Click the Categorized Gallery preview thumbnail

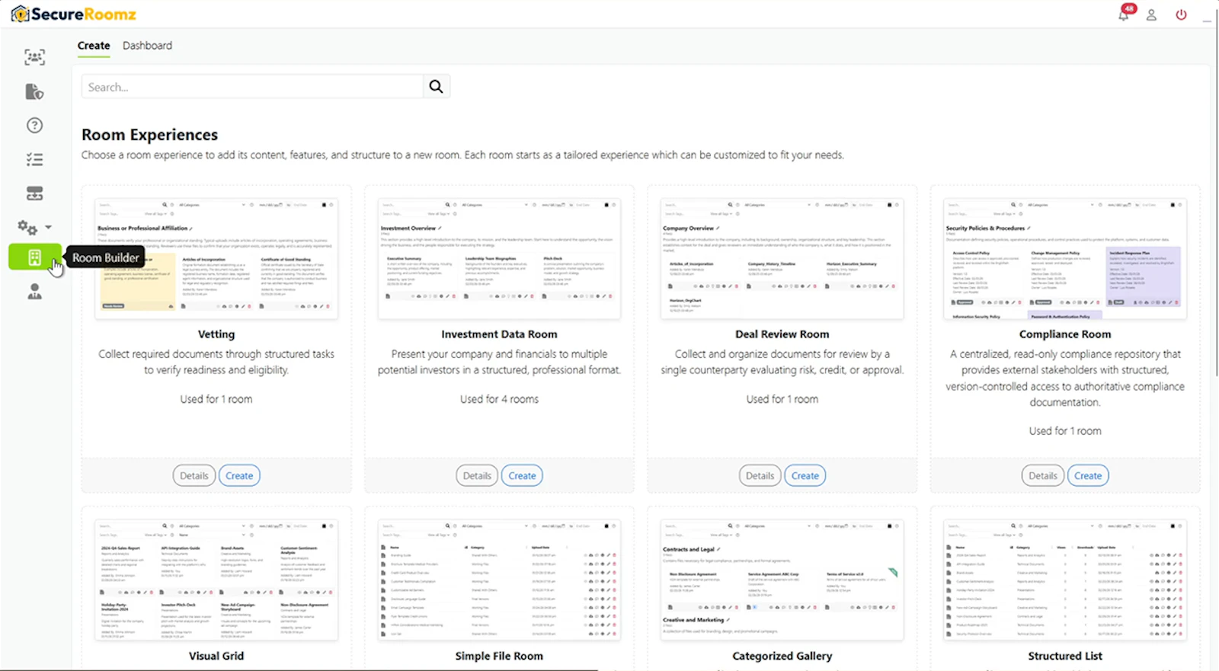tap(782, 580)
